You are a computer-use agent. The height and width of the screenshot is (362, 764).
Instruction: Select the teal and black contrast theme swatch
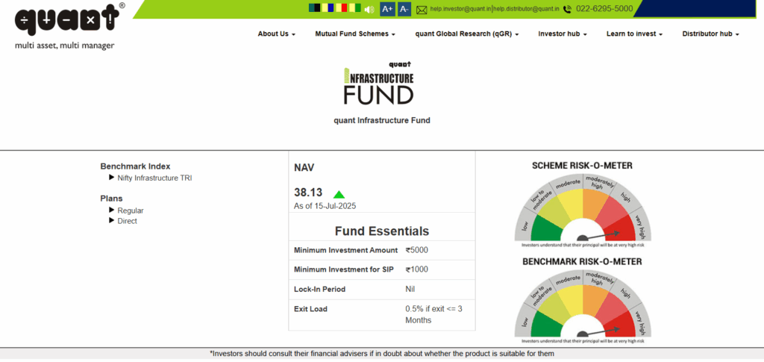click(315, 7)
